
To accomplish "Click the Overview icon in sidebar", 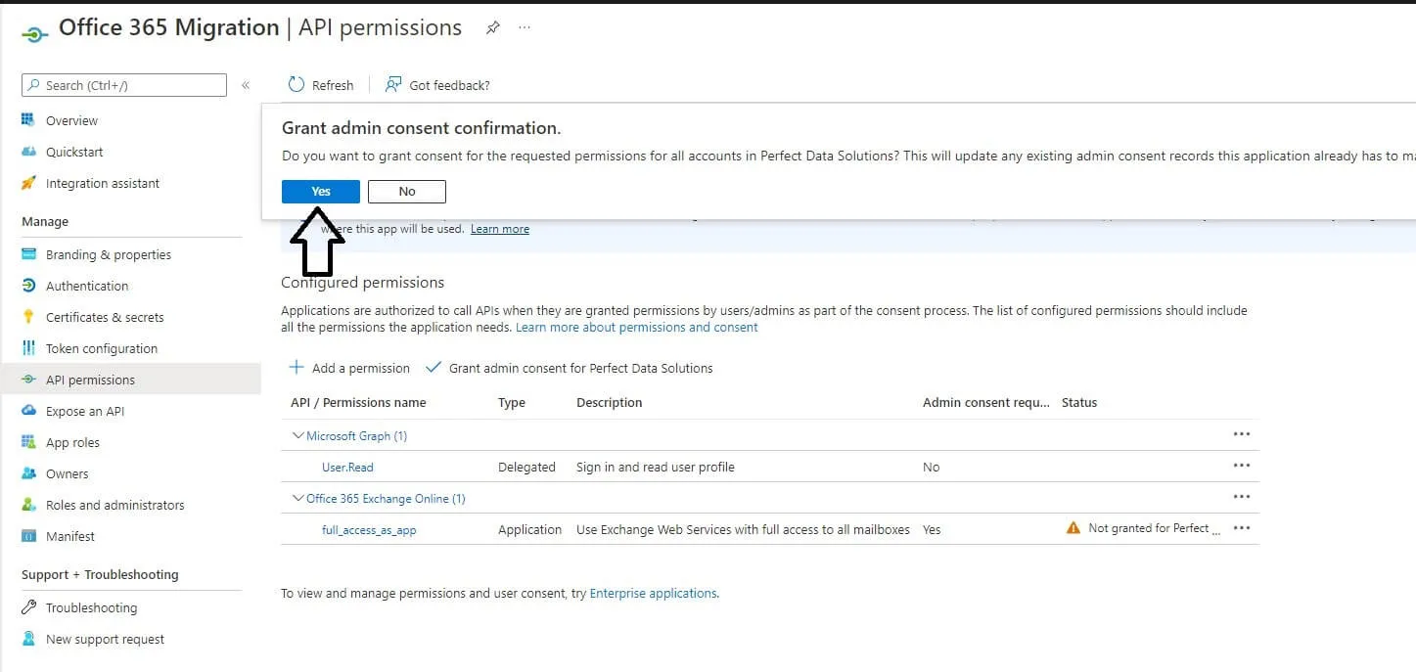I will (28, 120).
